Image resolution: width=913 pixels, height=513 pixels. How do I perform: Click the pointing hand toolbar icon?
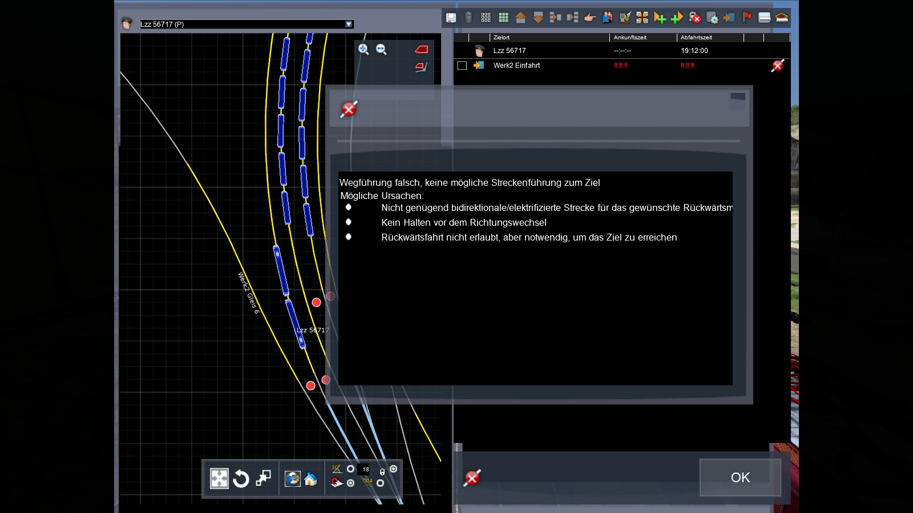590,18
